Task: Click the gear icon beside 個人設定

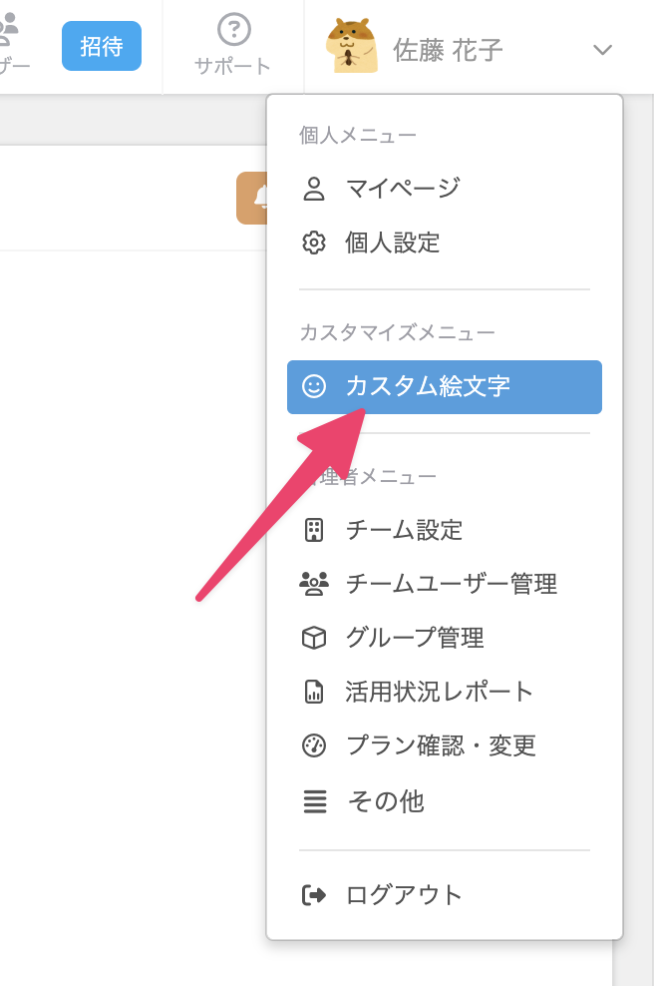Action: (313, 243)
